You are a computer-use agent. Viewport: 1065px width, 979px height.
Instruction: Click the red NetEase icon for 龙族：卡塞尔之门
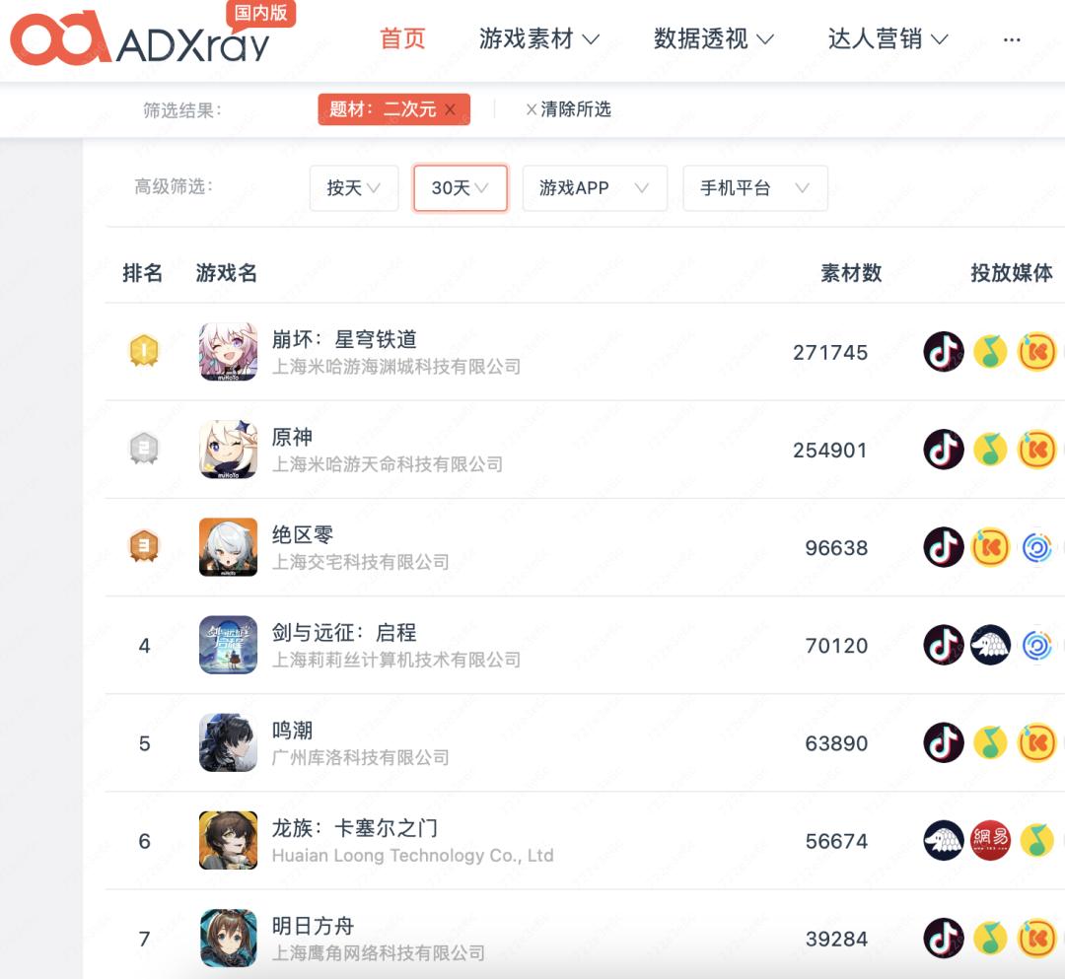tap(990, 841)
